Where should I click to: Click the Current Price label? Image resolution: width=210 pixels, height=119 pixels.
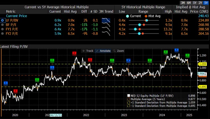pos(16,16)
